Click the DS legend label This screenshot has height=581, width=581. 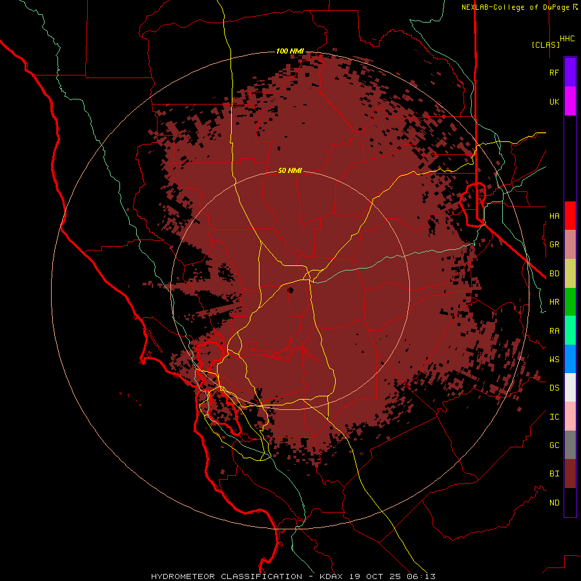point(554,388)
